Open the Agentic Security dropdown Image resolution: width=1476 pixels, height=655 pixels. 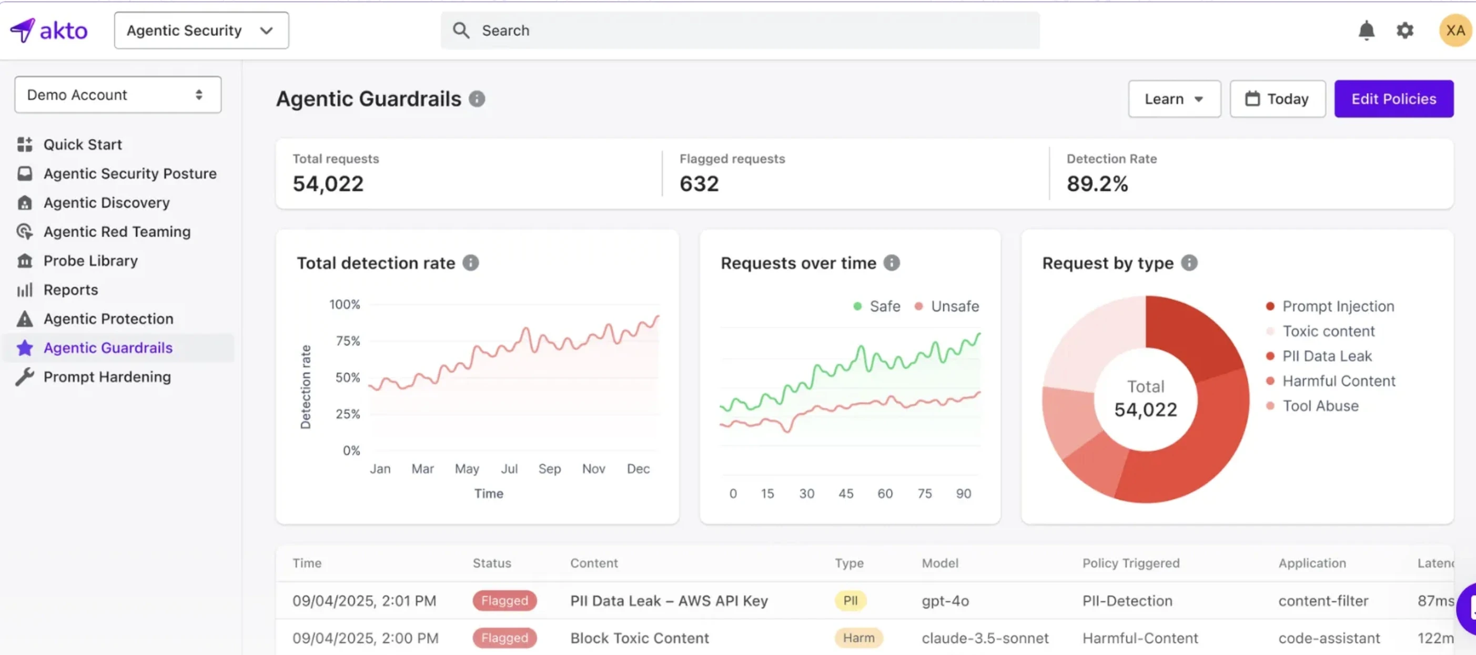pyautogui.click(x=201, y=30)
